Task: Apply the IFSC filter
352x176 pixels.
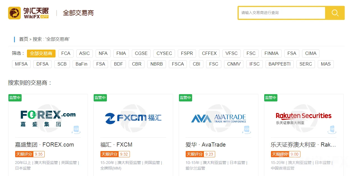Action: (254, 64)
